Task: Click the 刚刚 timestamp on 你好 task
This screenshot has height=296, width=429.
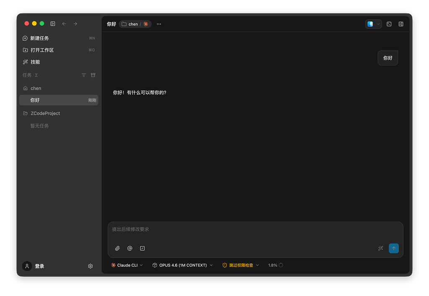Action: click(92, 100)
